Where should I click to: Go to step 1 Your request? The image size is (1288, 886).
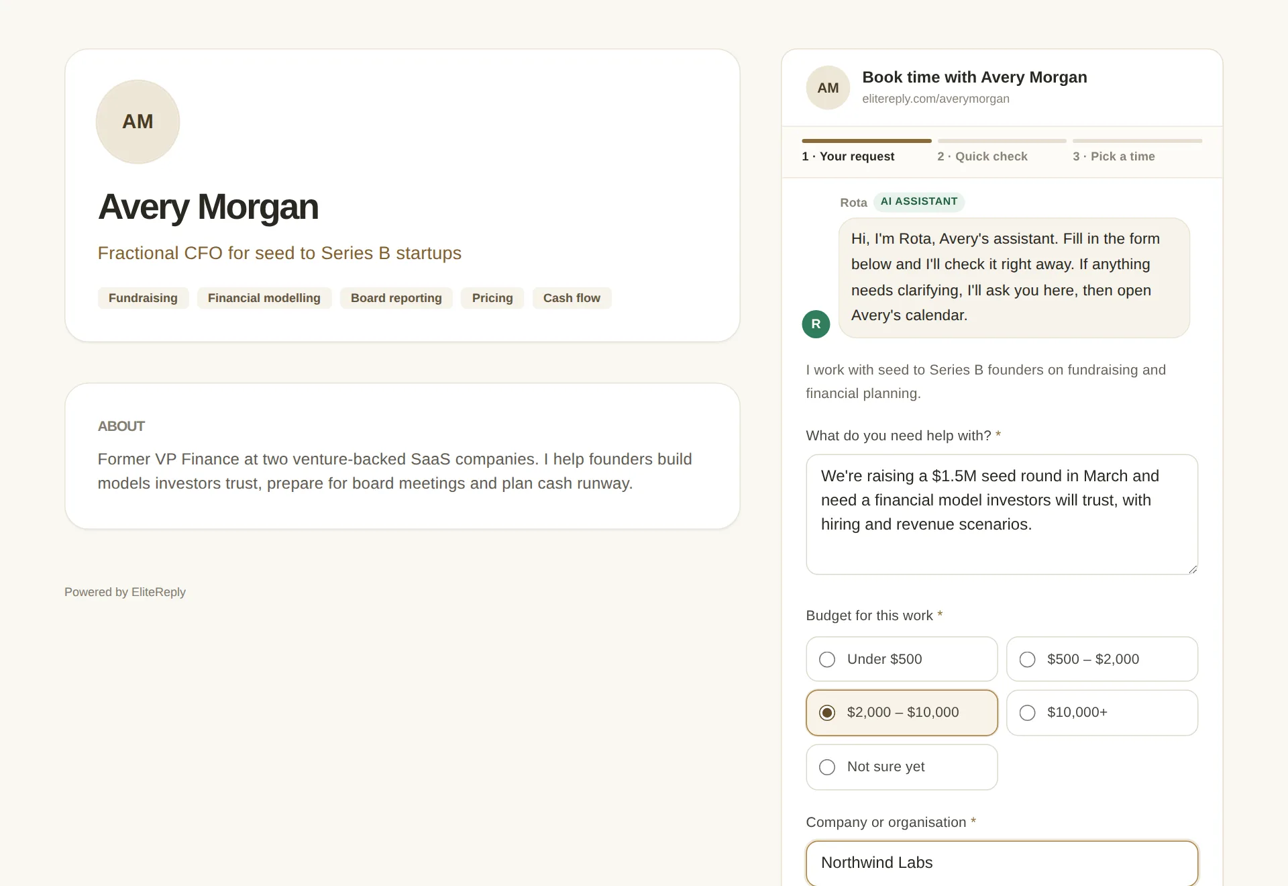pyautogui.click(x=866, y=151)
